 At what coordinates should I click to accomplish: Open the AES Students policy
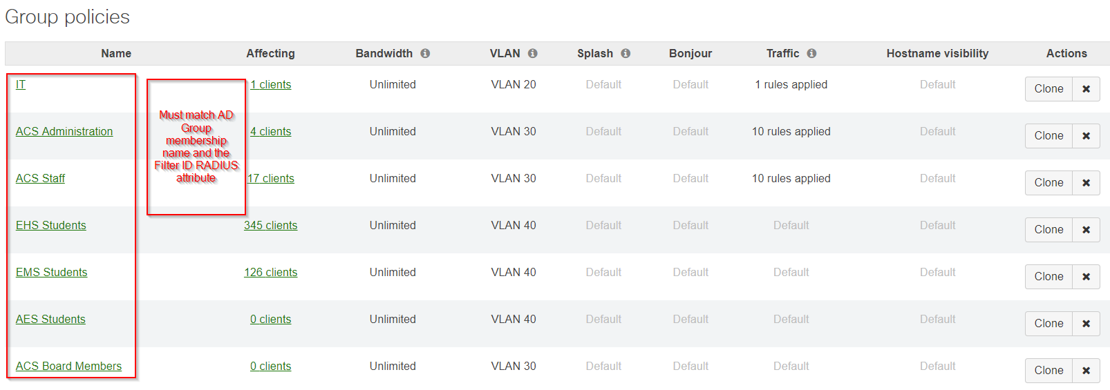(50, 320)
